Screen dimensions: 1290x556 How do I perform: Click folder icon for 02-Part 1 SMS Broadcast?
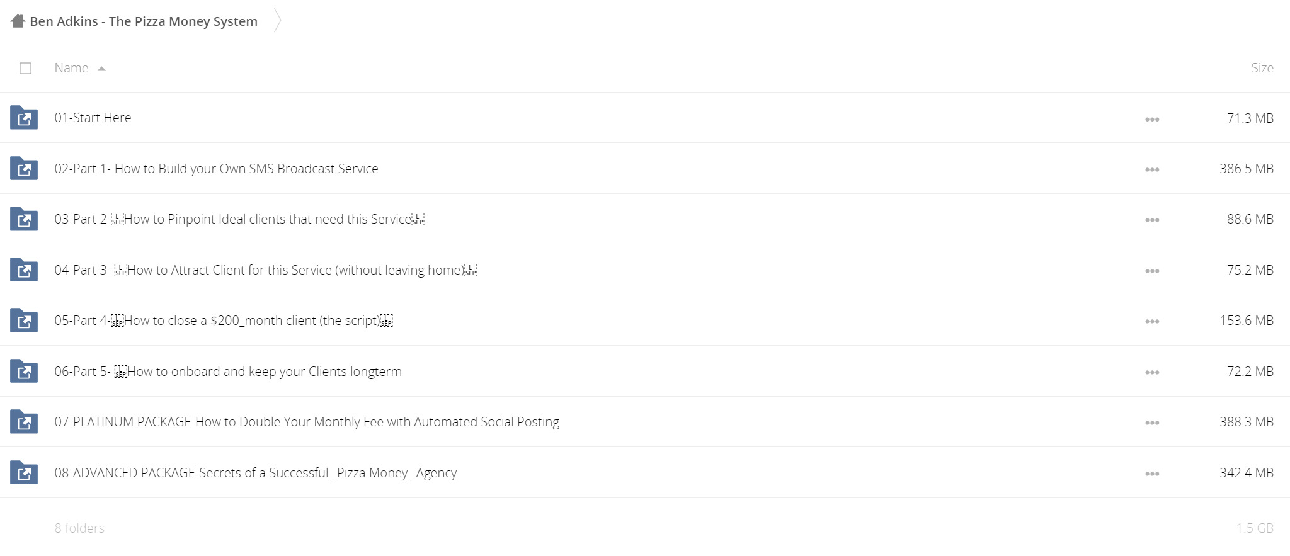pos(24,169)
